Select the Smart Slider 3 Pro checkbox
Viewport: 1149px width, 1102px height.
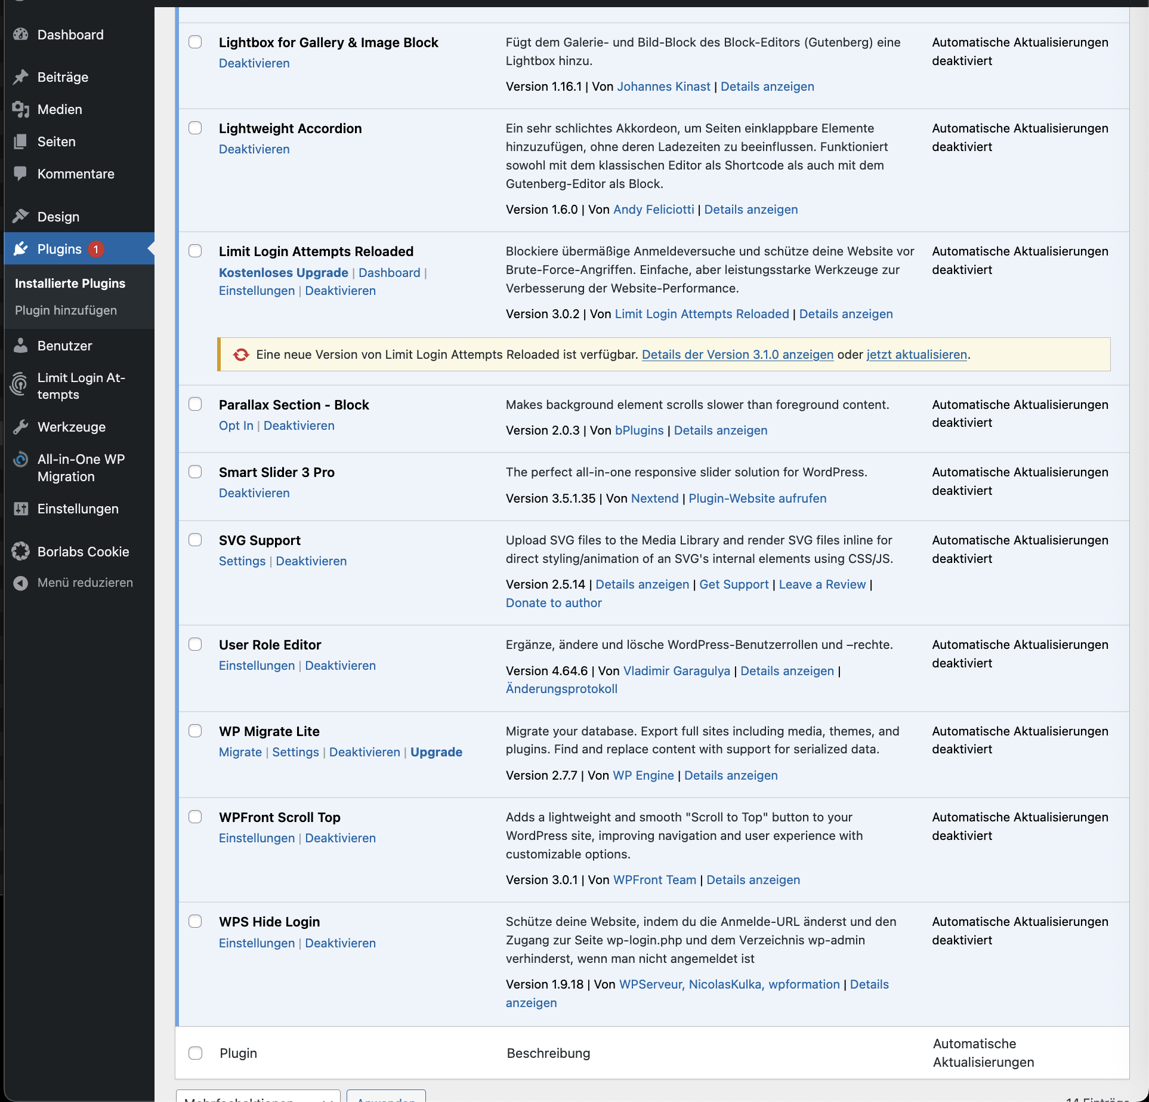pos(195,472)
